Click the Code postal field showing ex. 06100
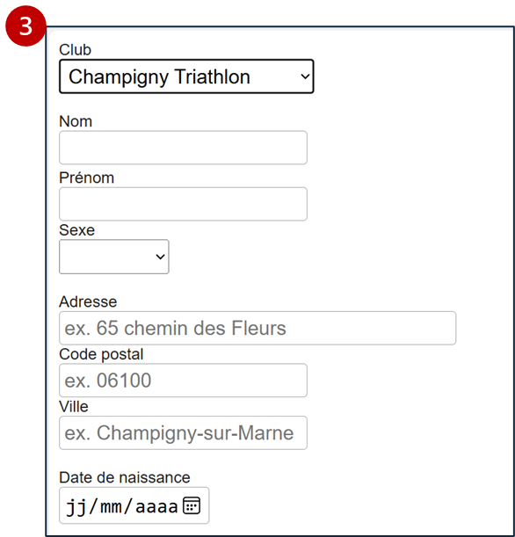515x537 pixels. click(183, 381)
